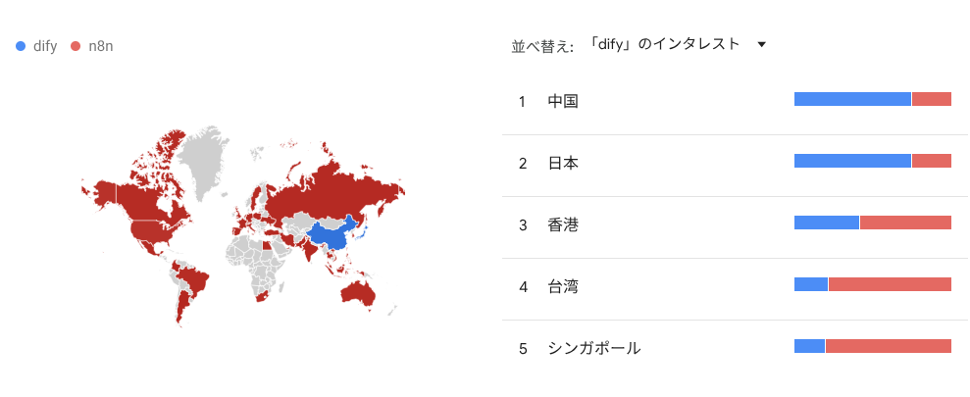Open the シンガポール region entry

[593, 348]
